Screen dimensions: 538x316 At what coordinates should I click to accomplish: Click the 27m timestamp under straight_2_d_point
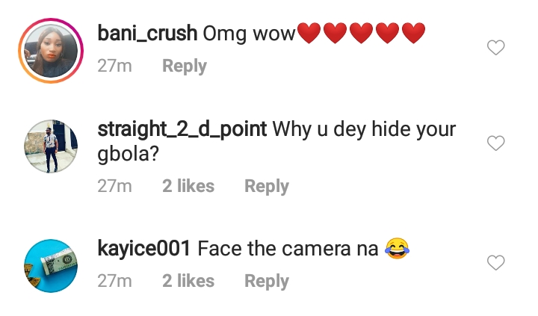114,186
